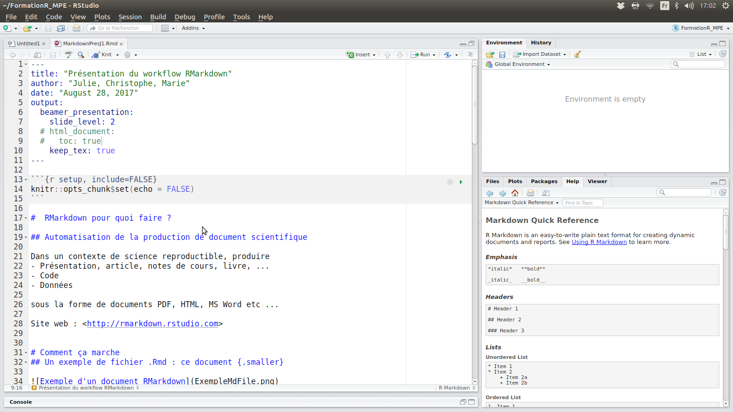Open the Markdown Quick Reference topic dropdown
This screenshot has width=733, height=412.
pos(521,203)
